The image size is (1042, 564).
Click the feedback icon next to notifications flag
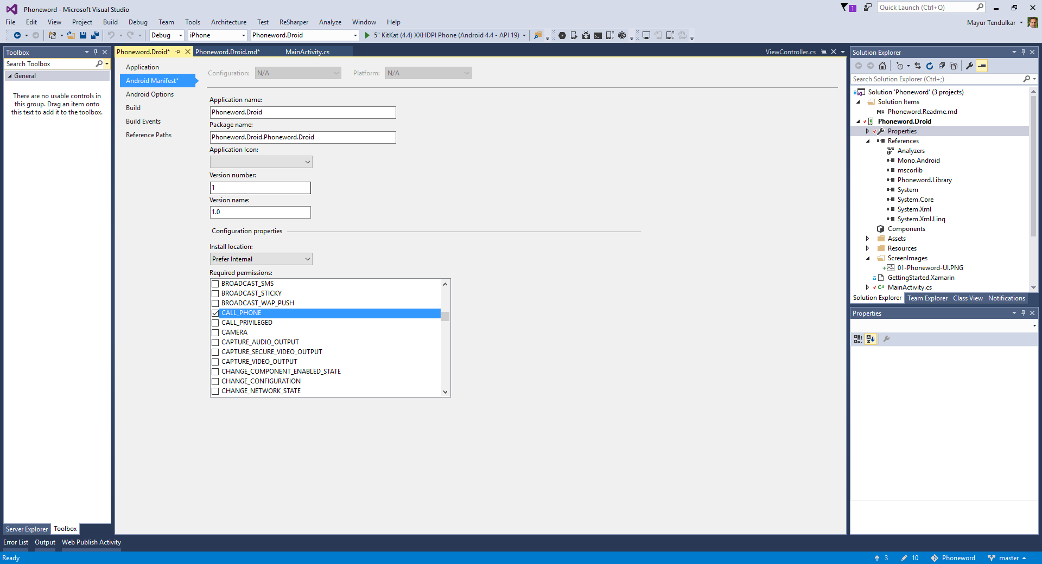868,8
